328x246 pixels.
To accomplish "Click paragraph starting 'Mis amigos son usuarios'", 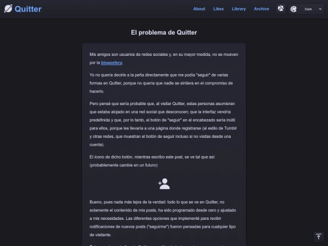I will click(164, 58).
